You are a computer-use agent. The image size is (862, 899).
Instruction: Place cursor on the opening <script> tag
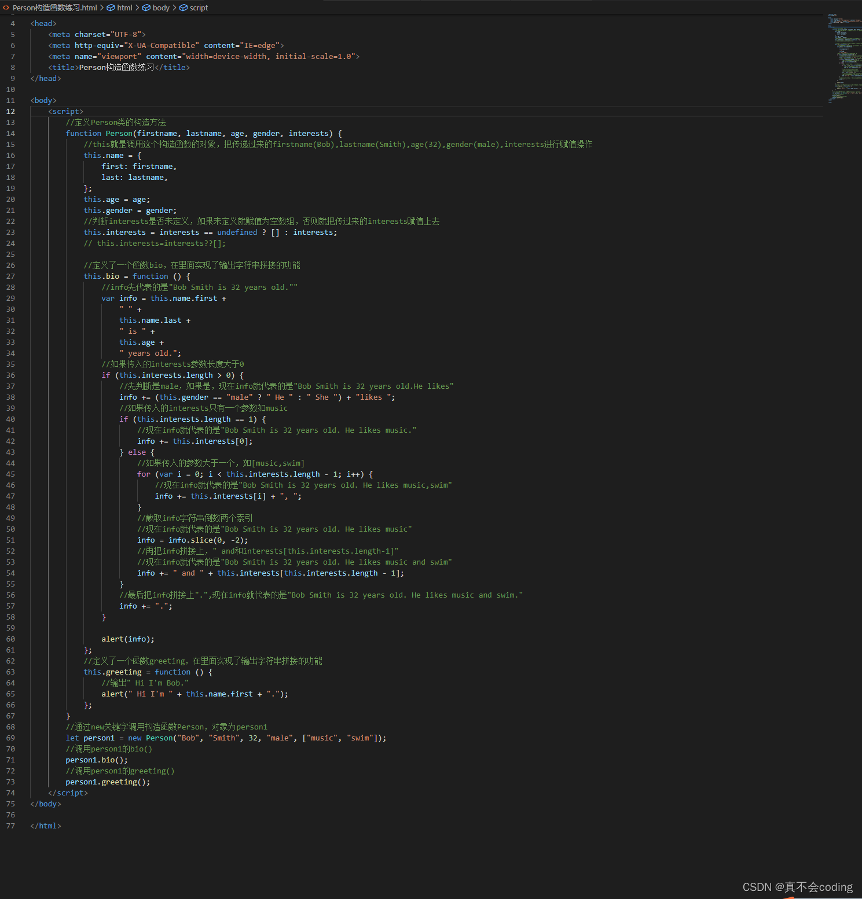(x=65, y=111)
